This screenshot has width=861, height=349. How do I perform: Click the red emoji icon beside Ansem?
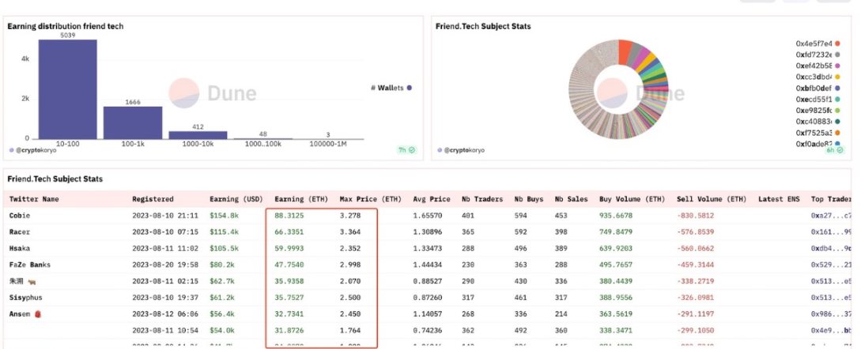(x=37, y=313)
